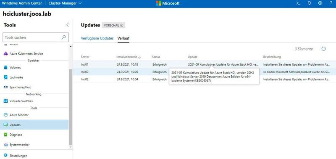This screenshot has height=159, width=336.
Task: Click the Einstellungen gear icon
Action: (x=6, y=155)
